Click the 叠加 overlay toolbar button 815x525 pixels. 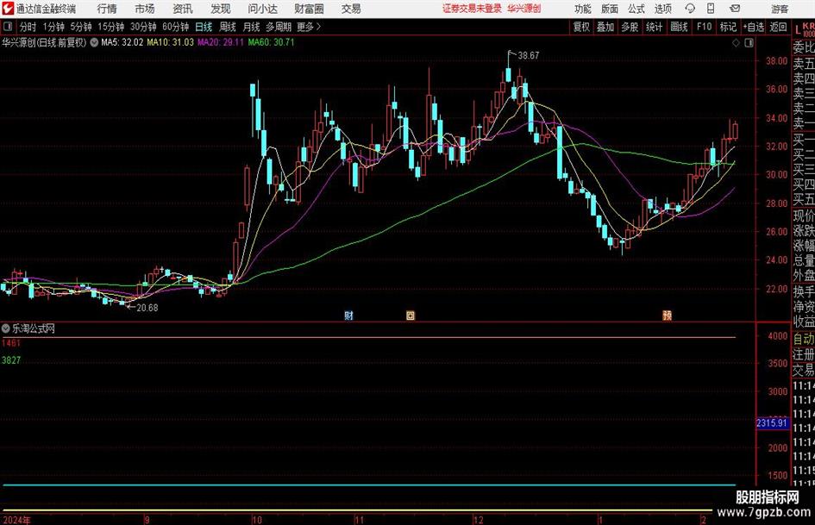pyautogui.click(x=605, y=27)
